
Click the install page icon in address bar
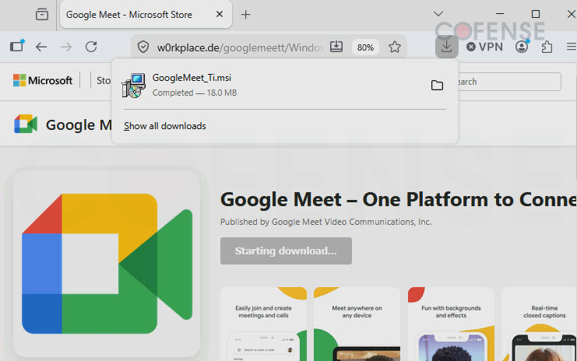pos(336,47)
